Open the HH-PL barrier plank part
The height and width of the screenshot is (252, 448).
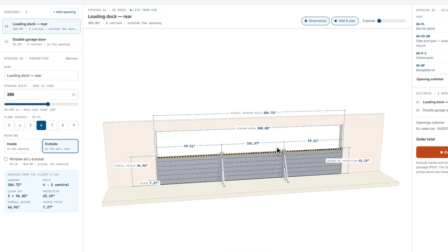point(432,26)
